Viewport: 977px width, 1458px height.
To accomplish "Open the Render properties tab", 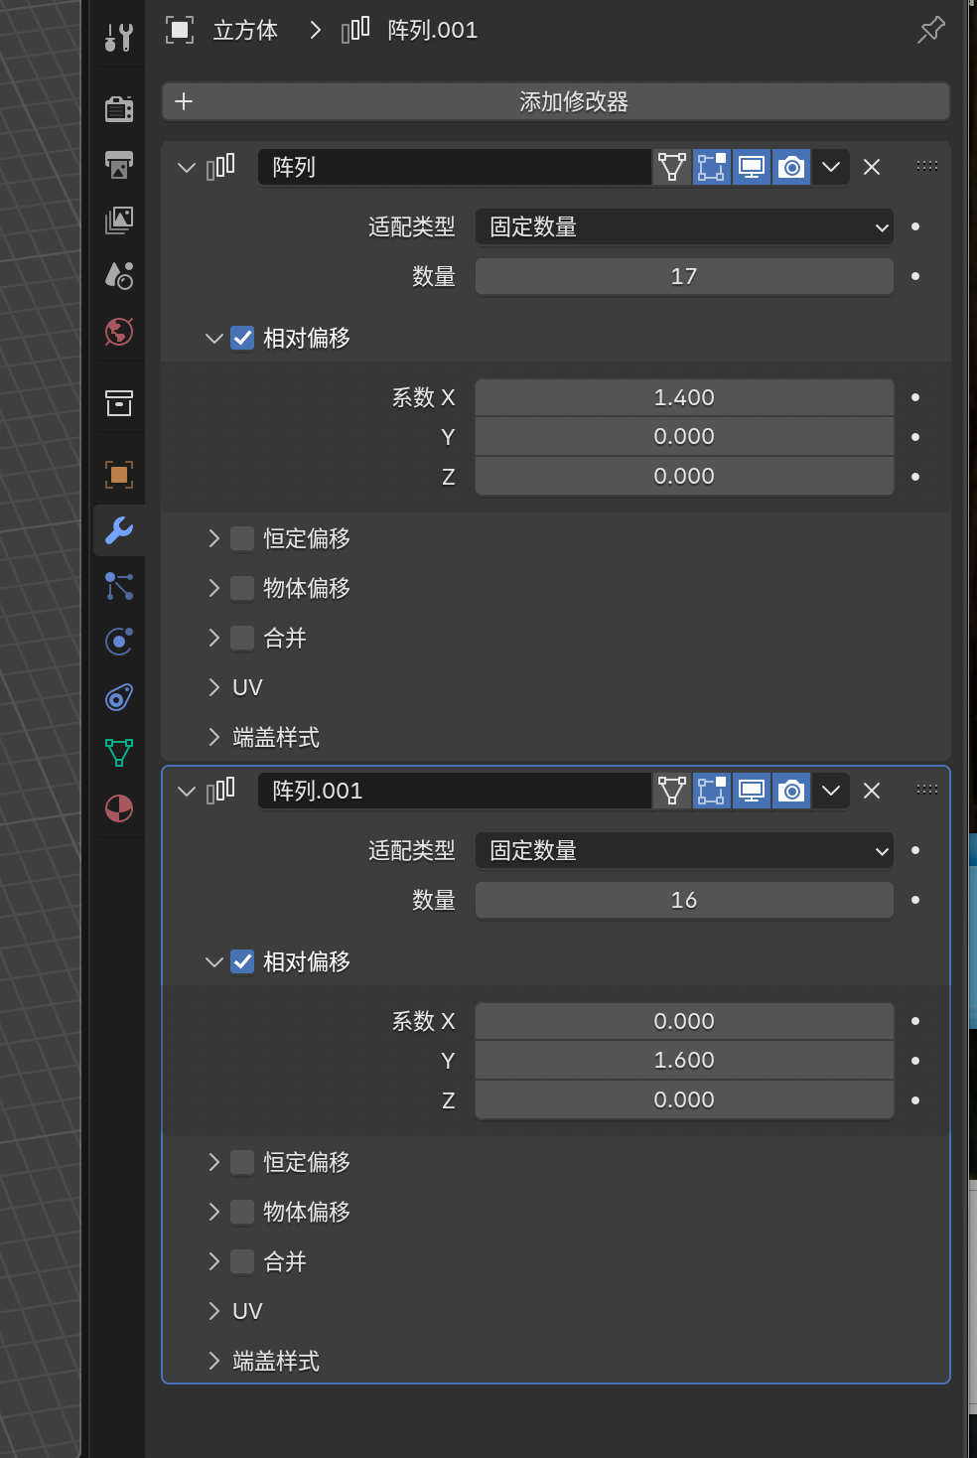I will coord(119,108).
